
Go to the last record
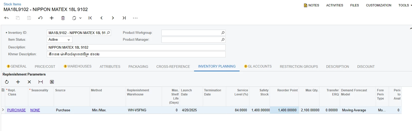coord(124,18)
